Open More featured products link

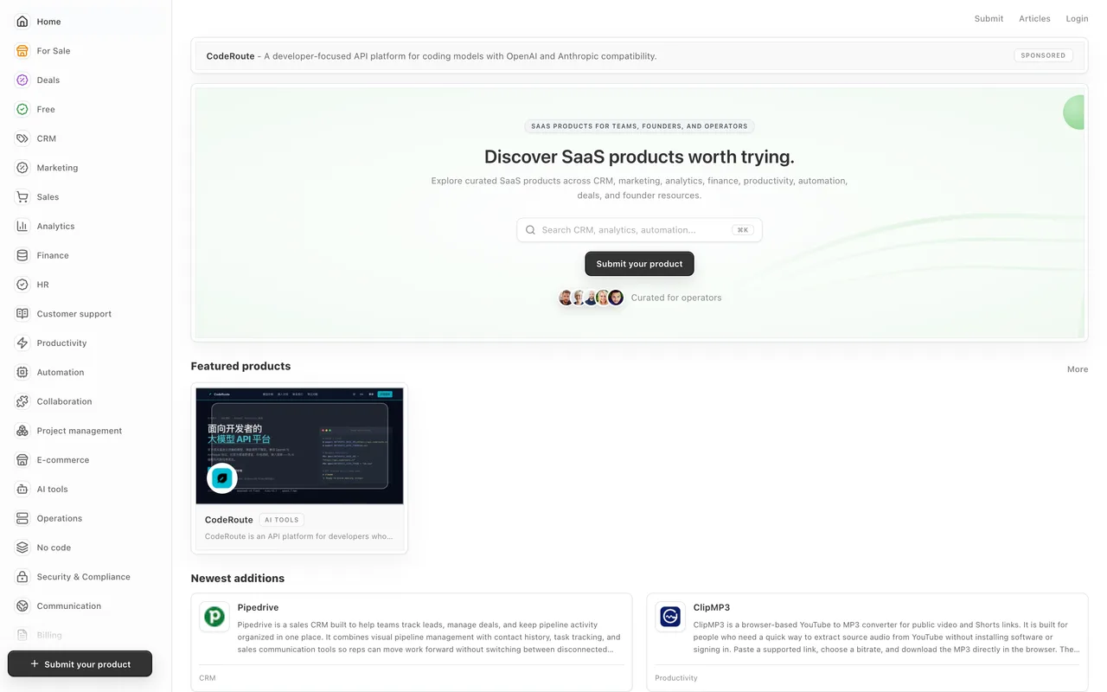pyautogui.click(x=1078, y=369)
